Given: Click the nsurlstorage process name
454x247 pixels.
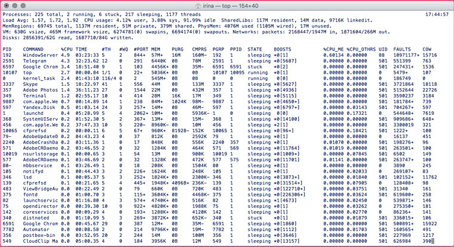Looking at the screenshot, I should tap(41, 154).
